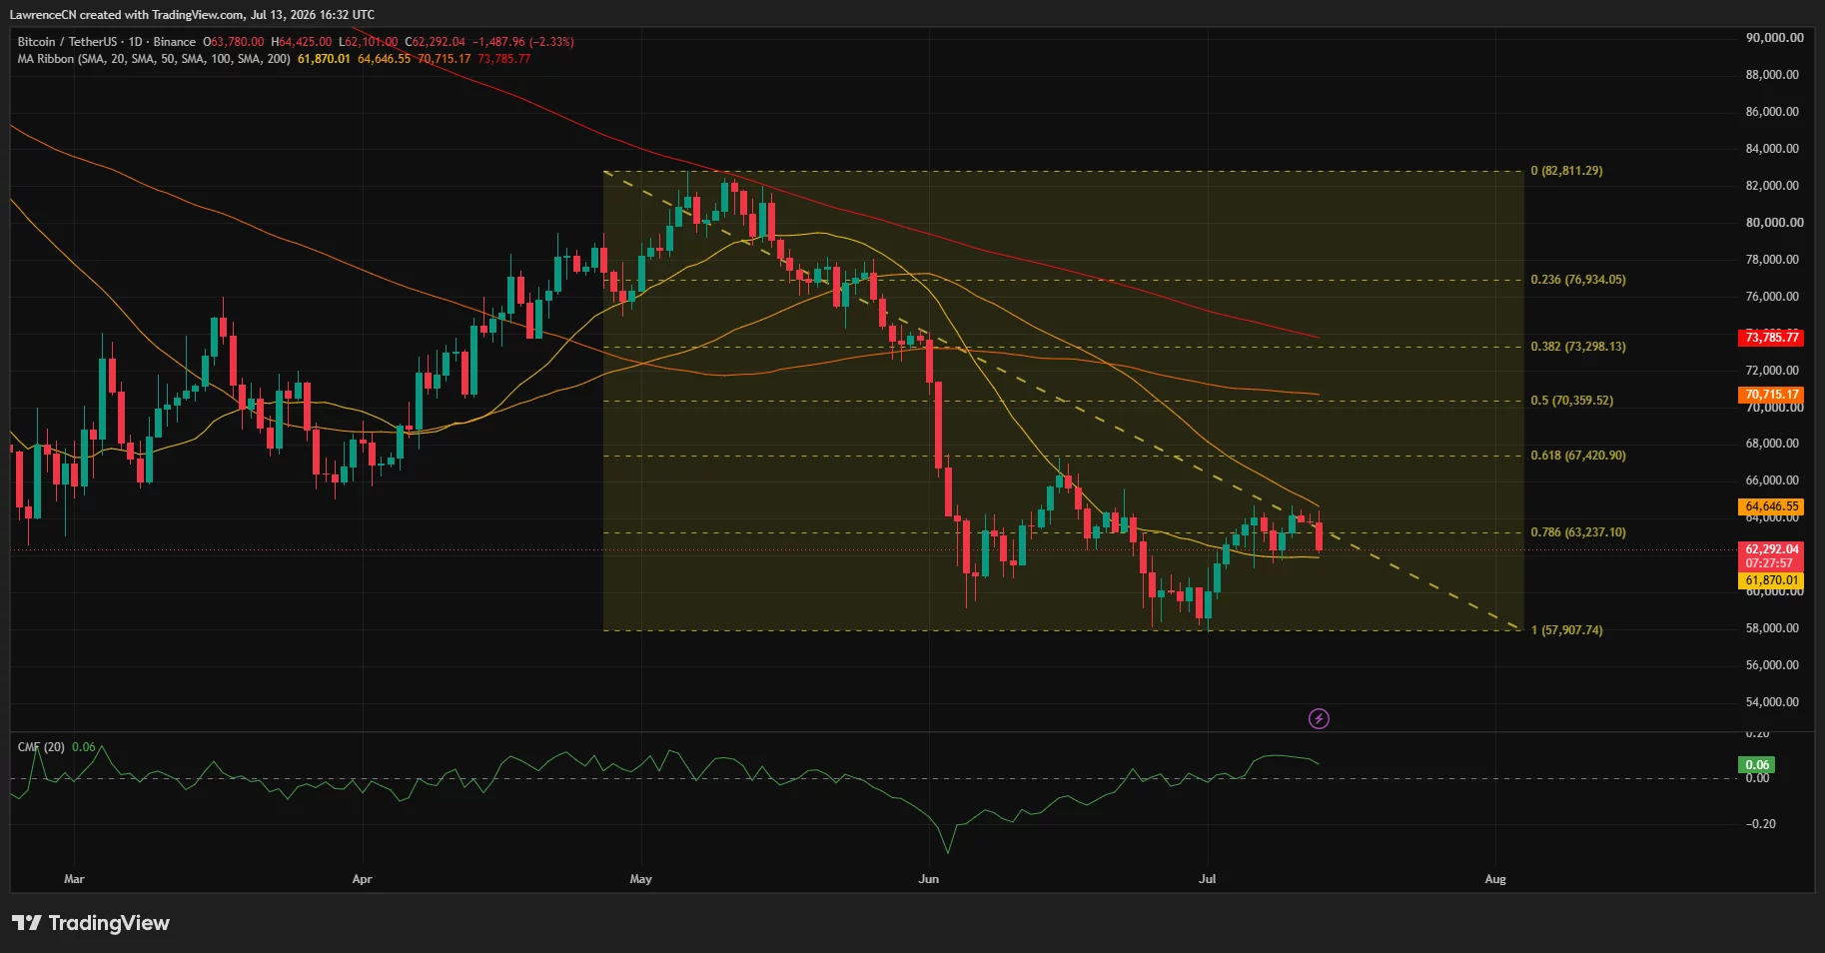Click the −1,487.96 (−2.33%) change value
This screenshot has height=953, width=1825.
[x=522, y=42]
